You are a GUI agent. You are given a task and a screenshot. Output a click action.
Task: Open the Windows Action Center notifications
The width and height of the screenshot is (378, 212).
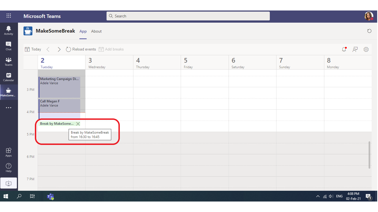(x=369, y=196)
